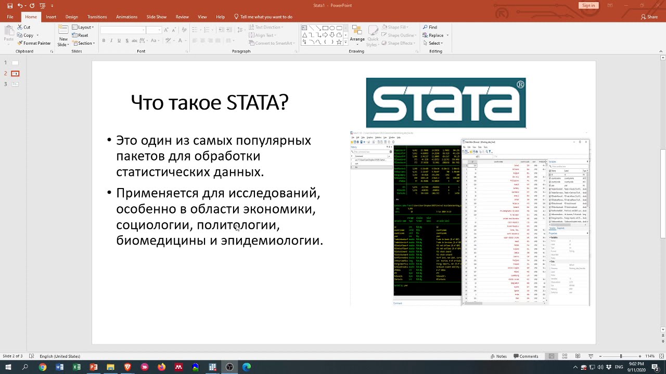Apply Bold formatting
666x374 pixels.
pos(104,41)
